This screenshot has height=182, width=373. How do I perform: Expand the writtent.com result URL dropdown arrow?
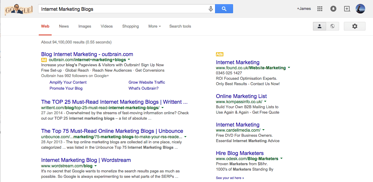coord(162,107)
